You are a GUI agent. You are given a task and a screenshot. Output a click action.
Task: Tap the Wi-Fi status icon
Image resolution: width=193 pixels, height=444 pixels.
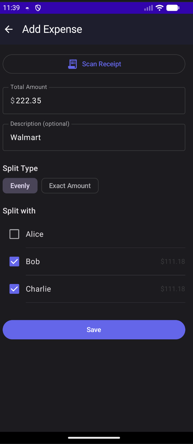coord(159,8)
